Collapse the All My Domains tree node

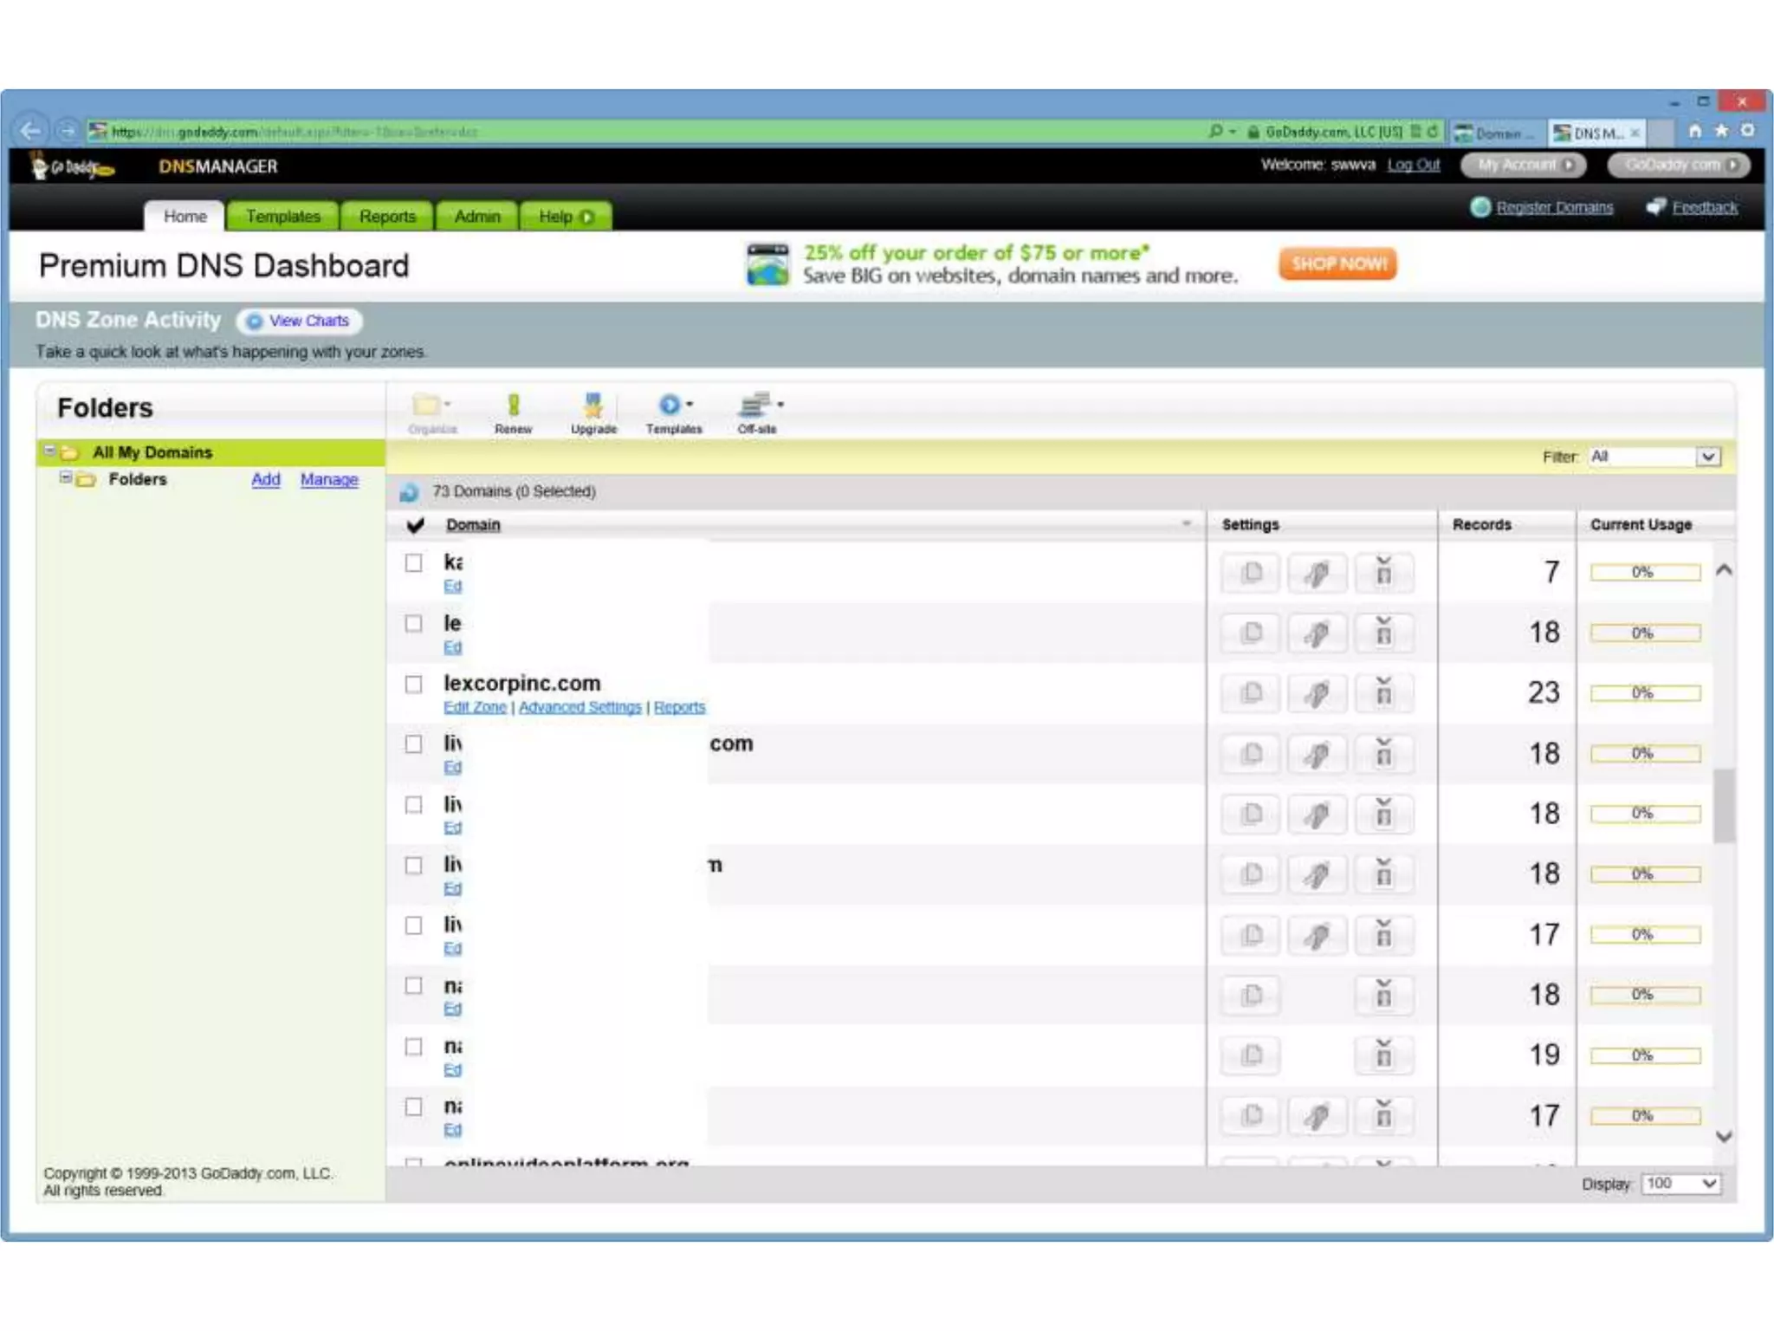tap(50, 451)
